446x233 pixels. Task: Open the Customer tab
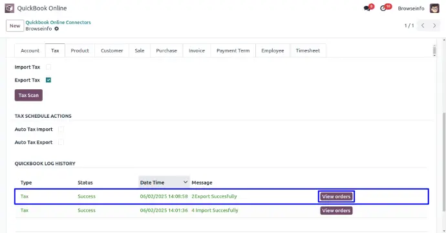(x=112, y=50)
